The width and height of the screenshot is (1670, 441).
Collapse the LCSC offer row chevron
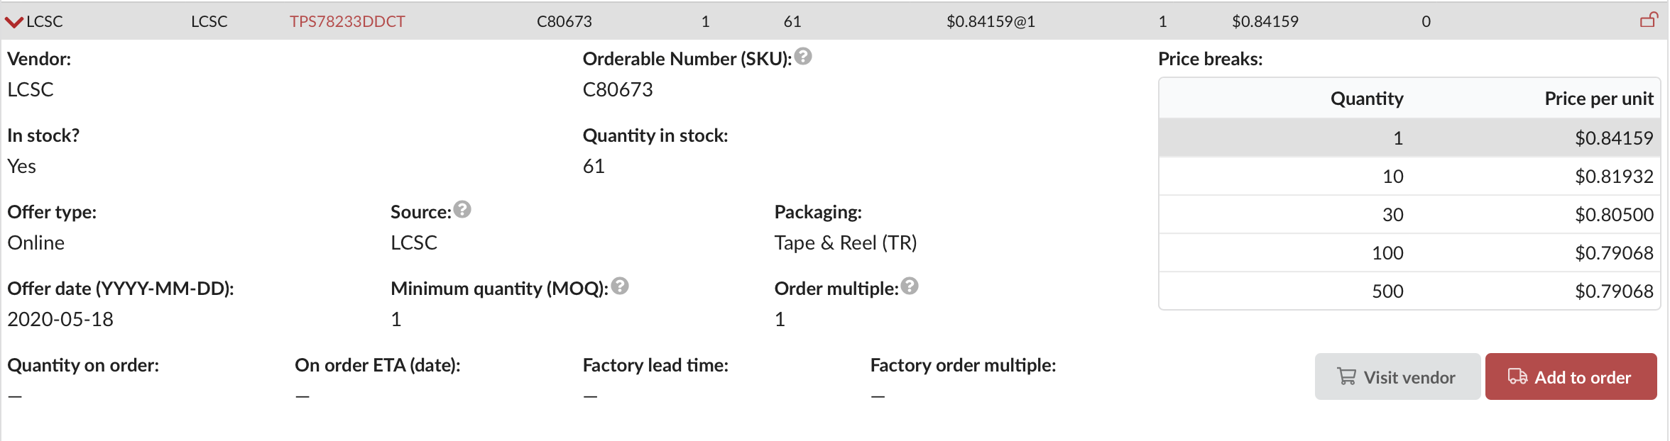coord(13,22)
